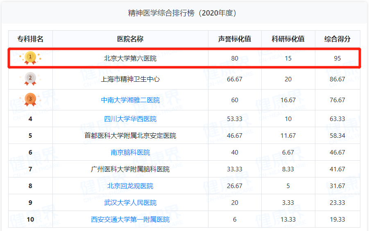
Task: Click total score 19.33
Action: [337, 220]
